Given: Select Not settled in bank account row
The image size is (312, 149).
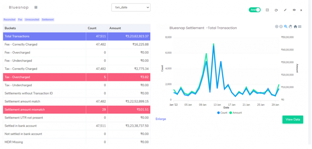Looking at the screenshot, I should tap(76, 134).
